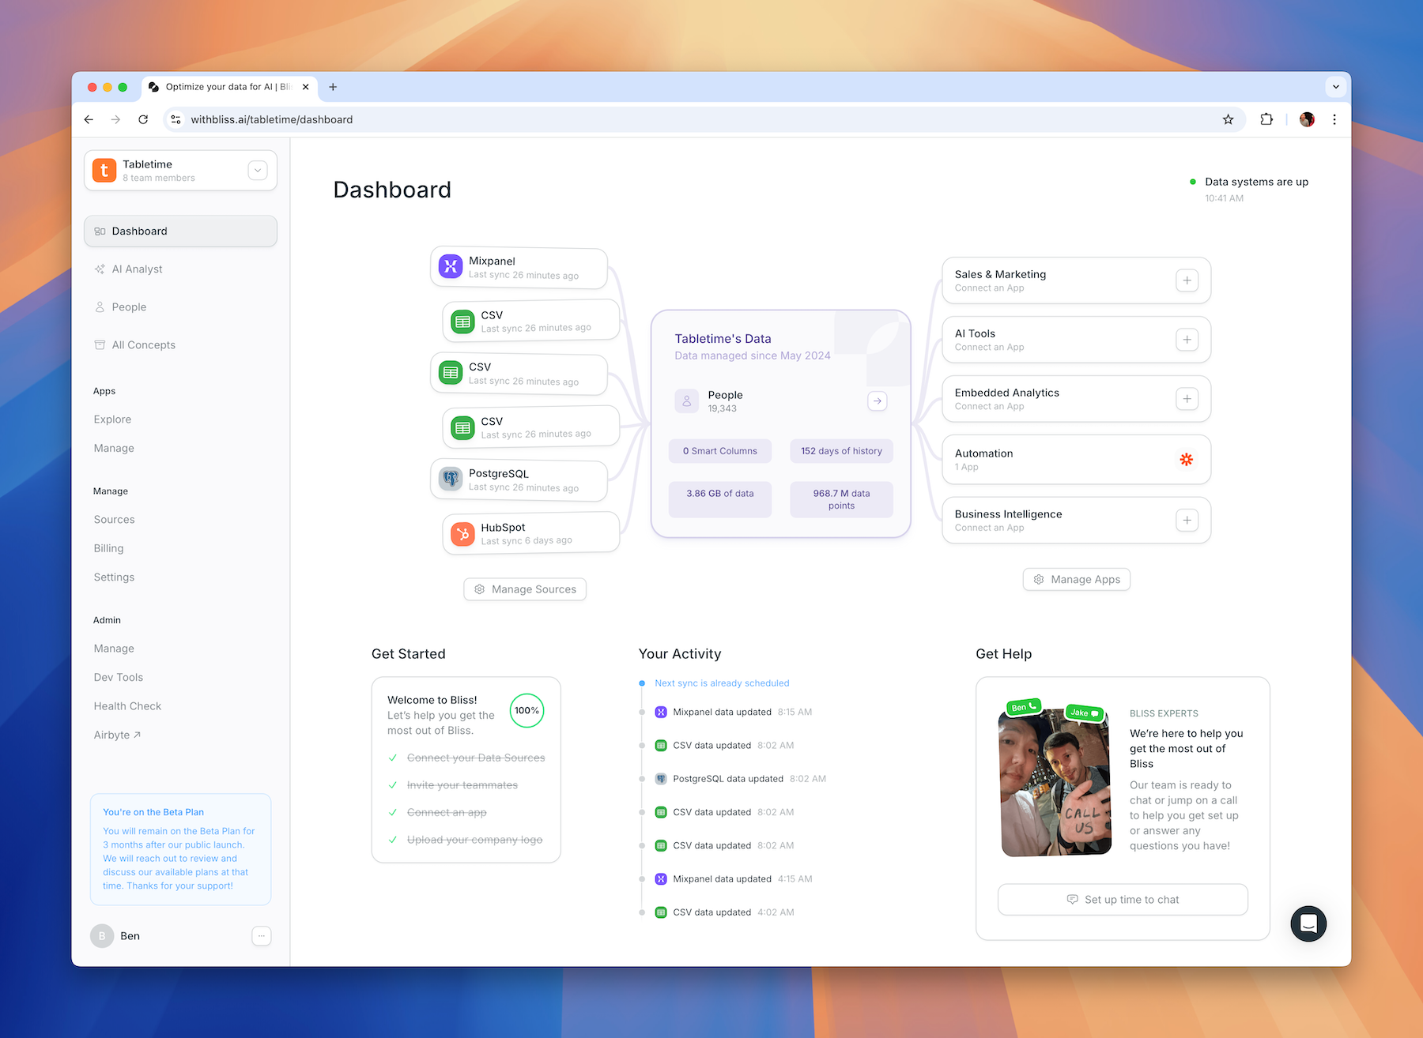
Task: Click the Beta Plan notice box
Action: 180,849
